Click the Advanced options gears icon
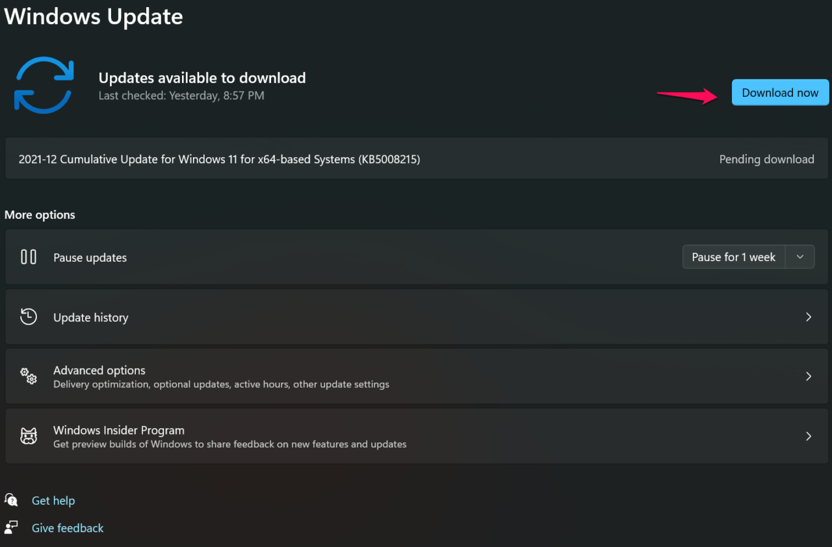 pyautogui.click(x=29, y=376)
